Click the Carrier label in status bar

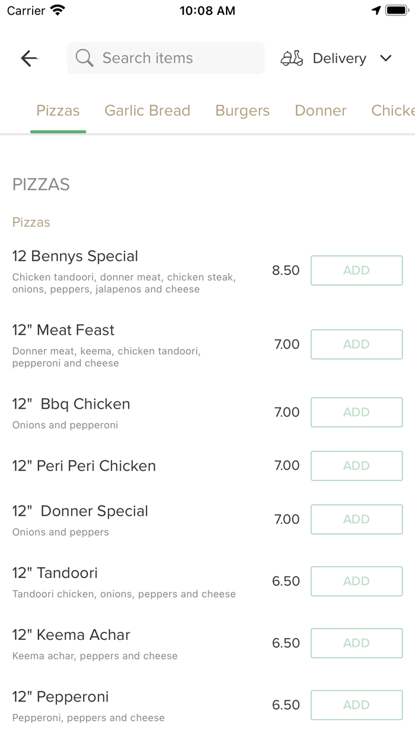pyautogui.click(x=24, y=10)
